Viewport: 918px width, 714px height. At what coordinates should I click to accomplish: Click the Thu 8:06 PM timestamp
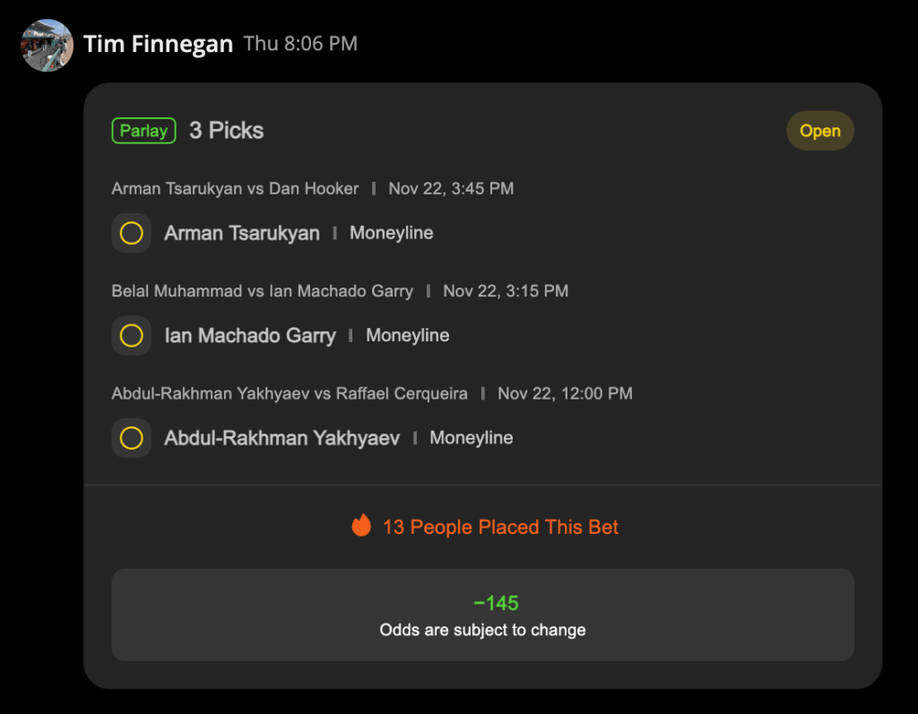[x=300, y=43]
